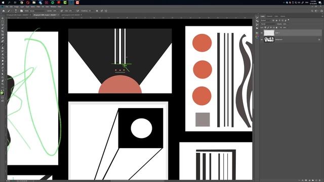Select the Gradient tool
324x182 pixels.
pyautogui.click(x=3, y=58)
